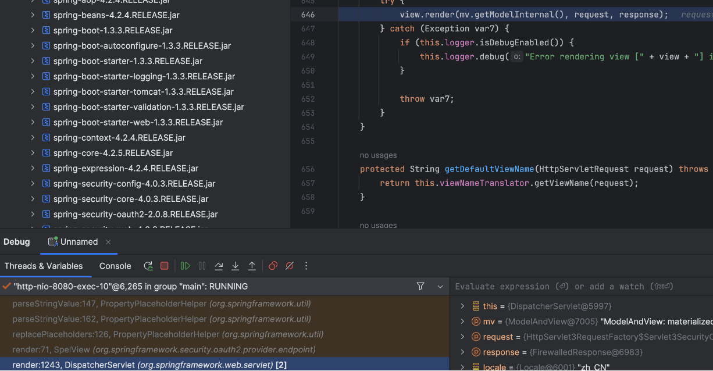Image resolution: width=713 pixels, height=371 pixels.
Task: Focus the Evaluate expression input field
Action: pyautogui.click(x=582, y=286)
